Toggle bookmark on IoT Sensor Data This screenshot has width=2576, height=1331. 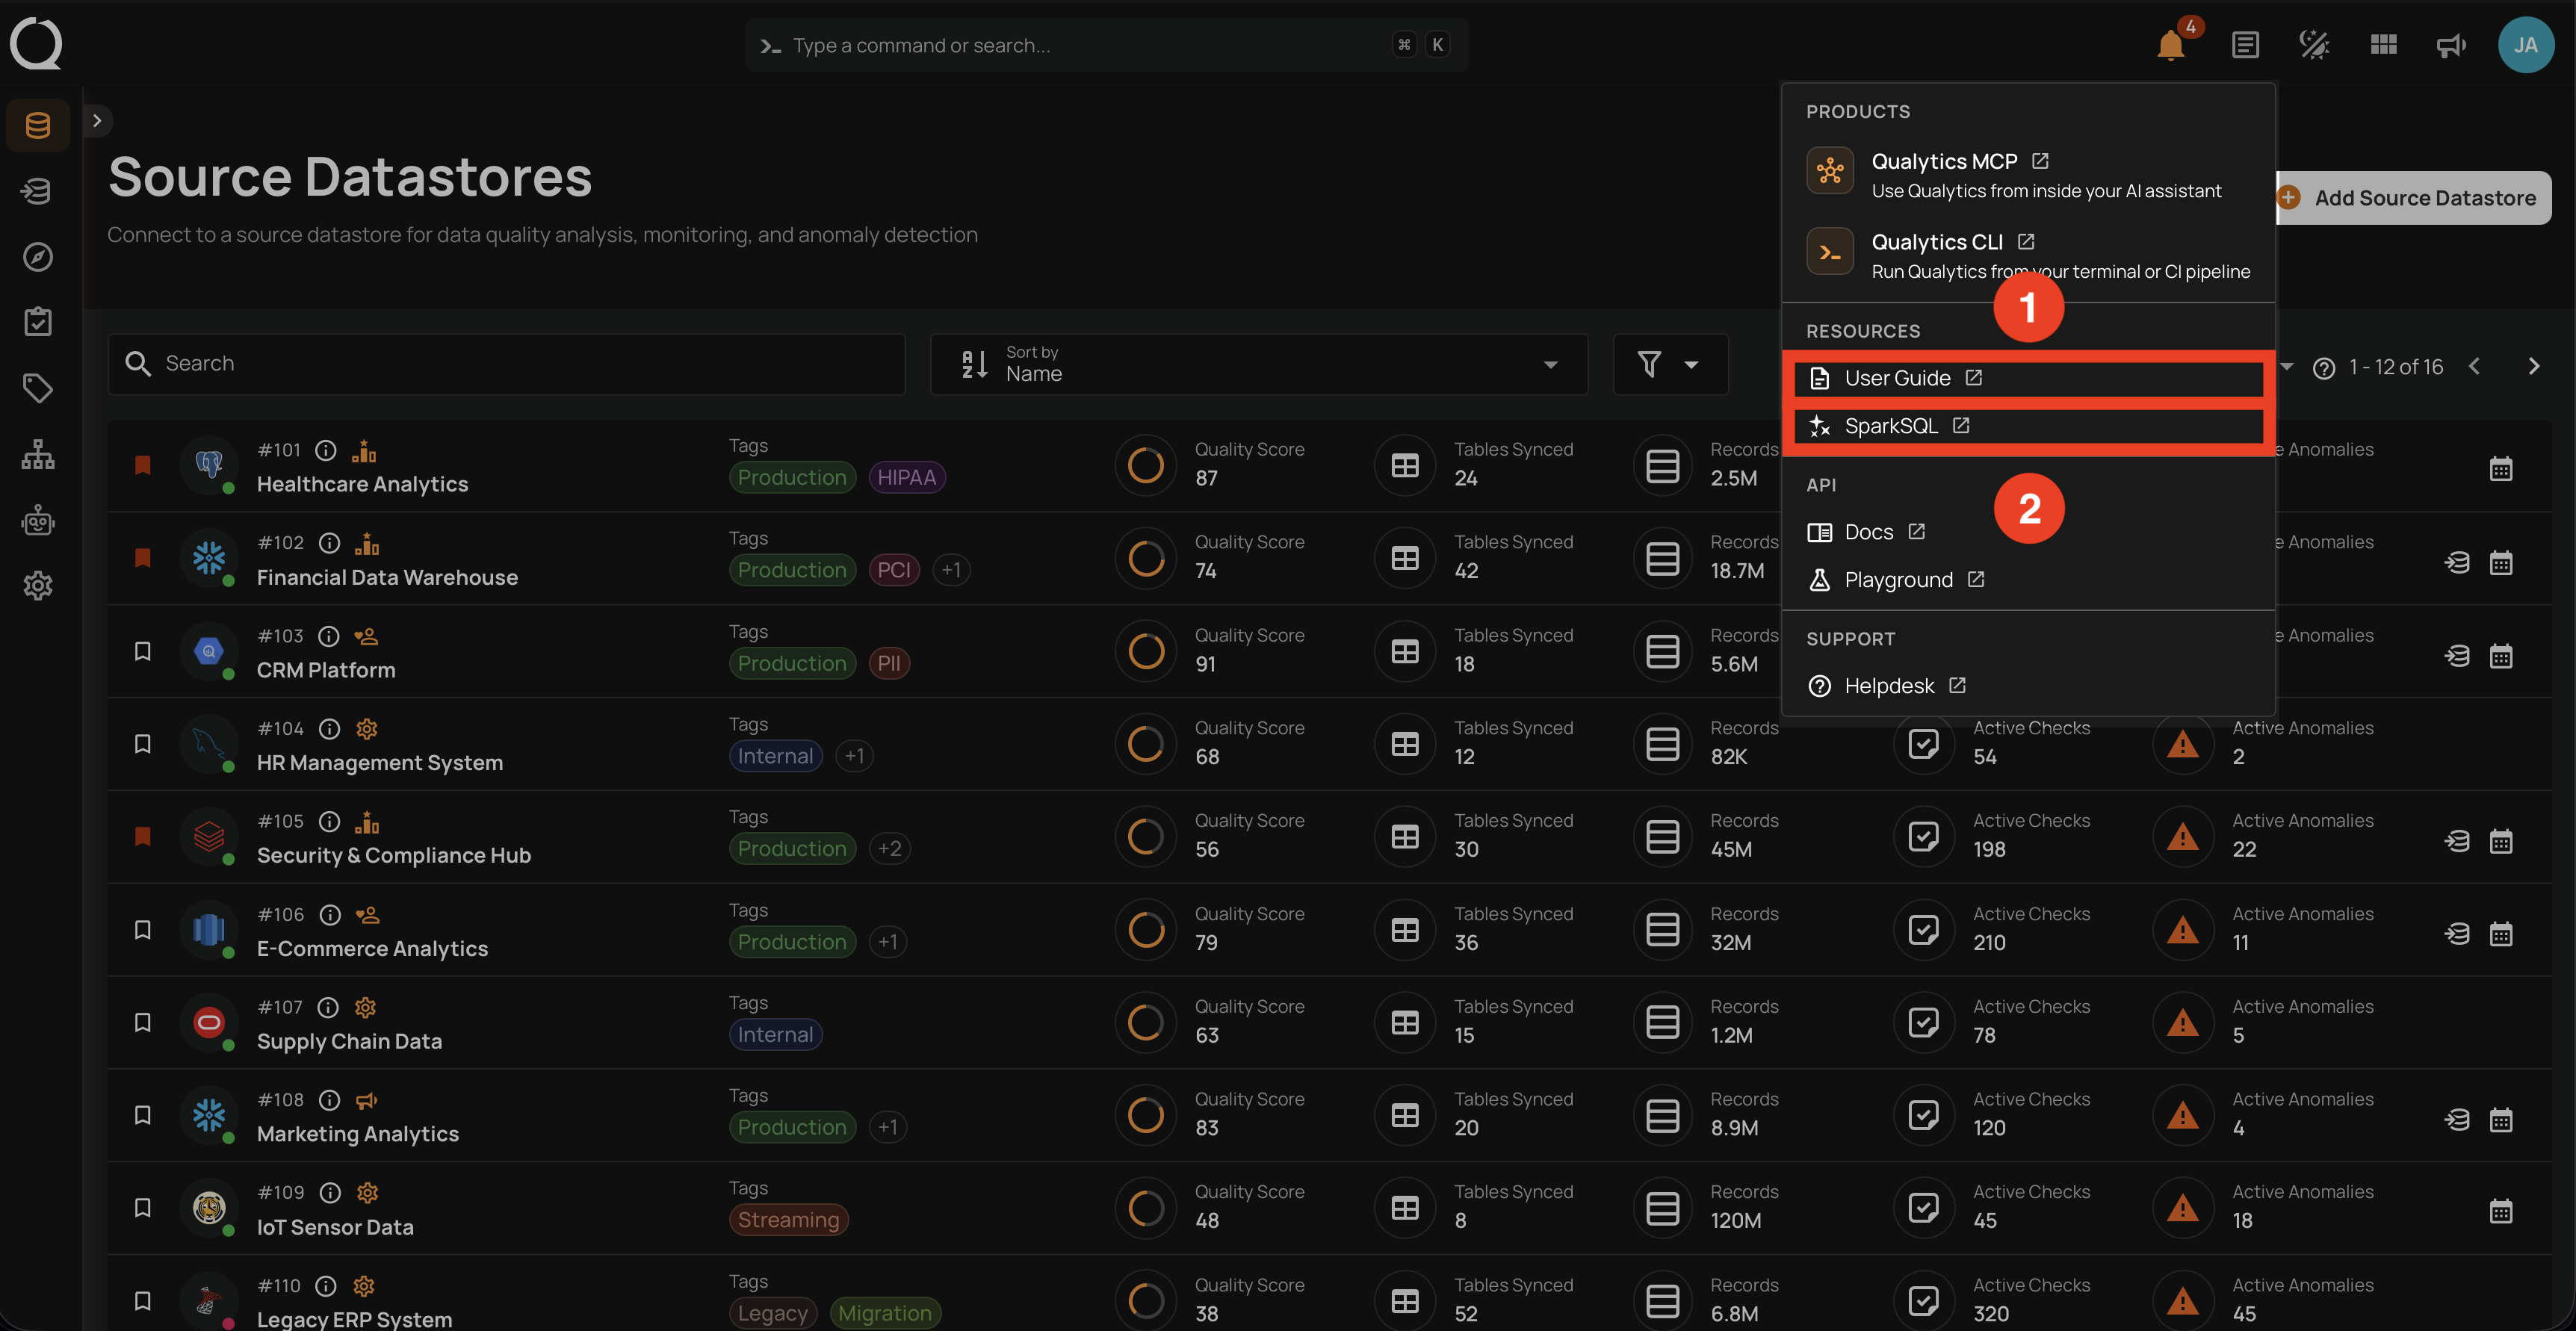pos(143,1208)
